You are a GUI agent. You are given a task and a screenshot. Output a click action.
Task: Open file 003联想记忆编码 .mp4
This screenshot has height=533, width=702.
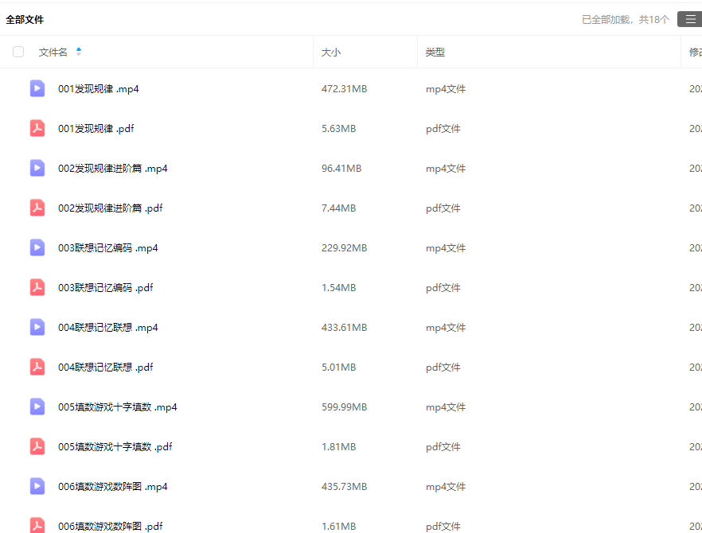(108, 247)
